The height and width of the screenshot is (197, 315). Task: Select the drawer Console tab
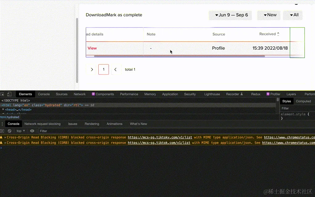tap(14, 124)
